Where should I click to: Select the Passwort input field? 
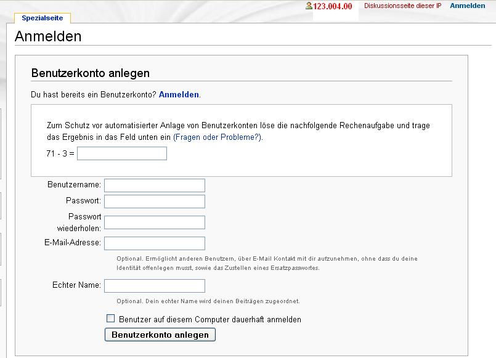(155, 201)
